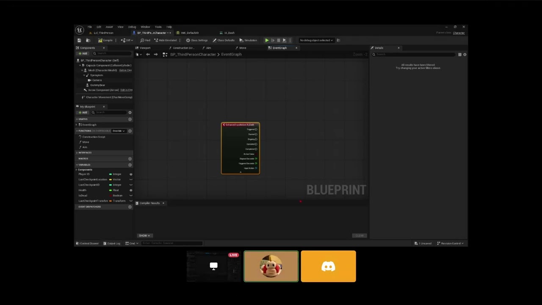Open the debug object selector dropdown

click(316, 40)
